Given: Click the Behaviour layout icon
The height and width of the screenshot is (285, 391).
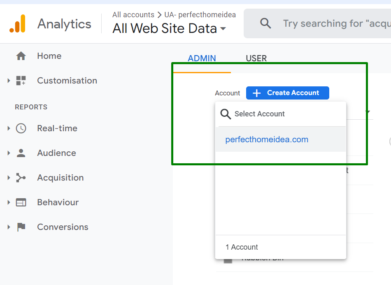Looking at the screenshot, I should click(x=21, y=202).
